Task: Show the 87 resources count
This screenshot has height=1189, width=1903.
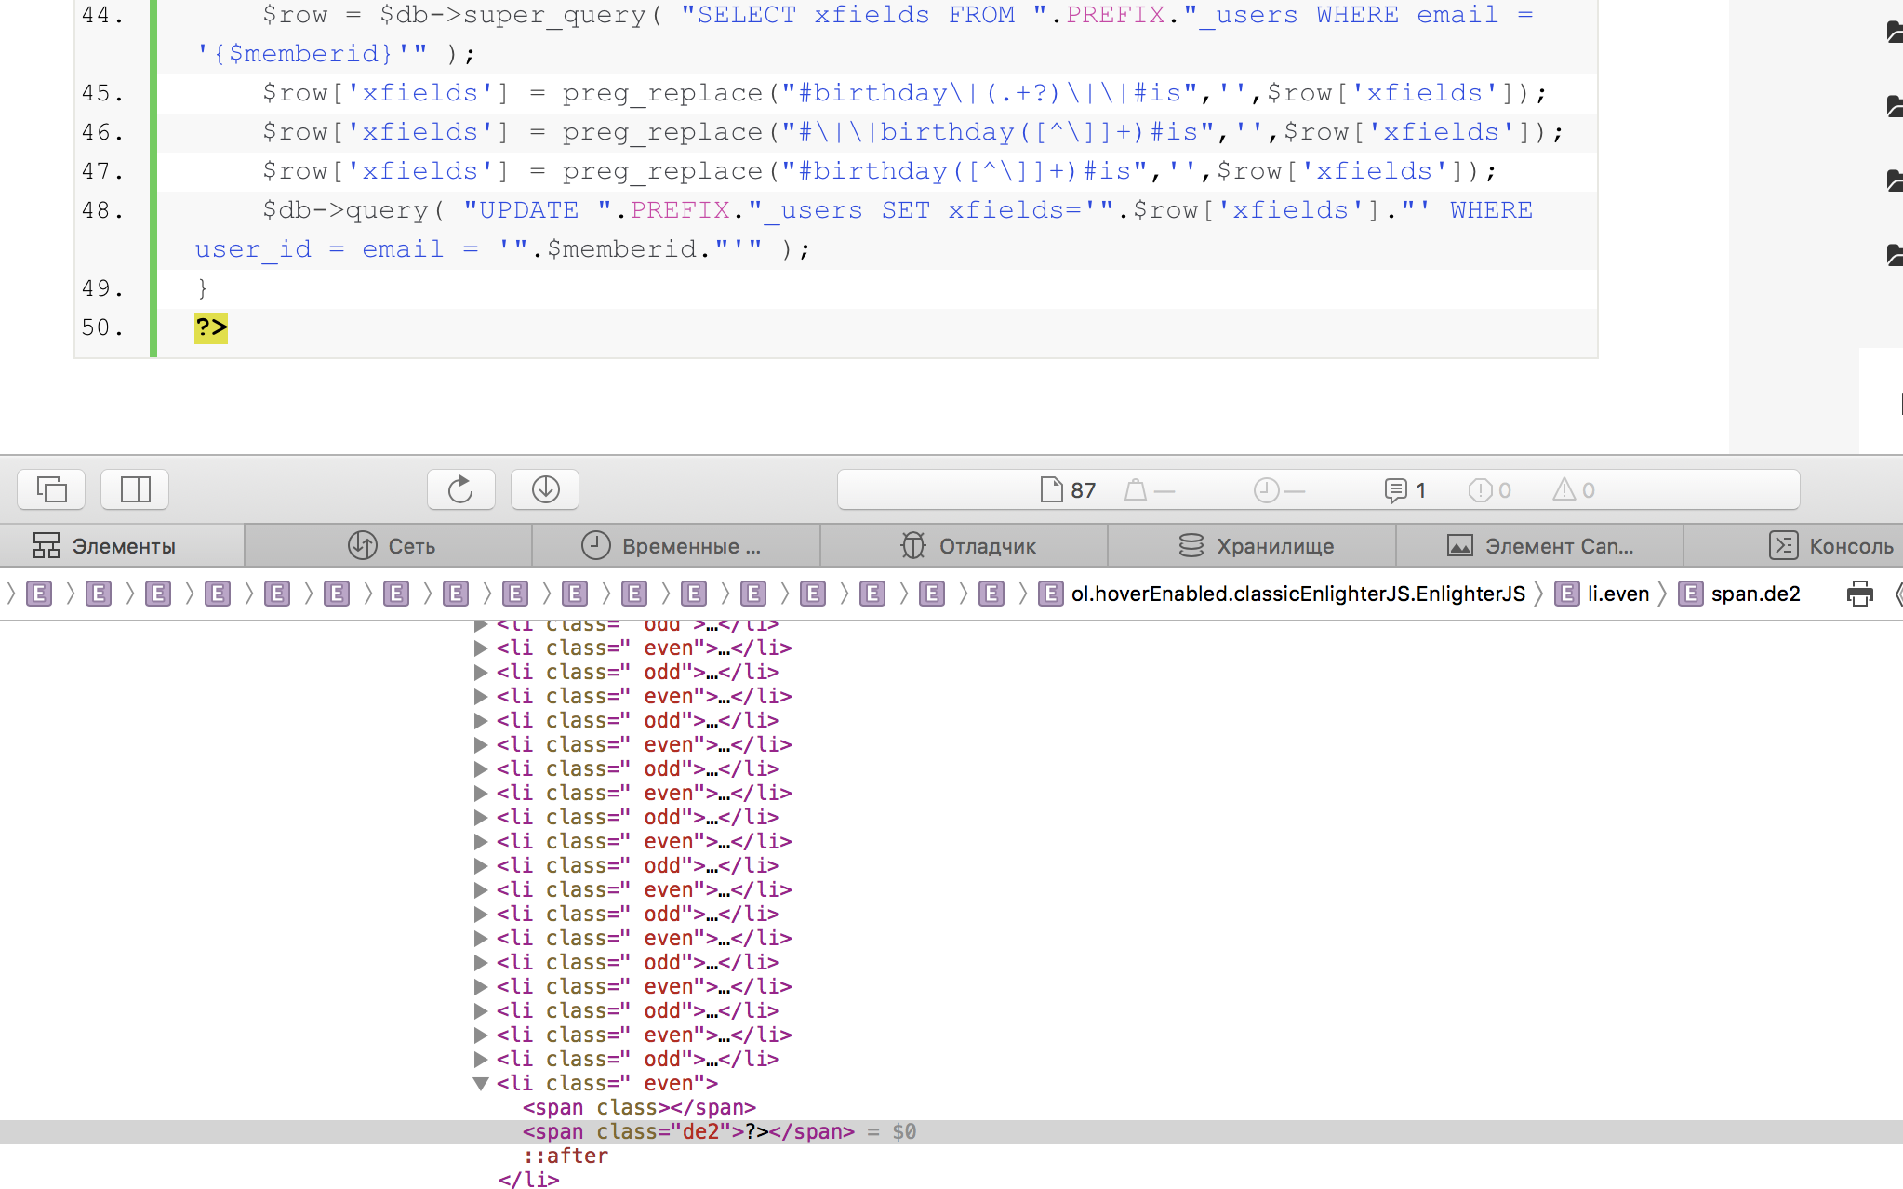Action: click(1068, 490)
